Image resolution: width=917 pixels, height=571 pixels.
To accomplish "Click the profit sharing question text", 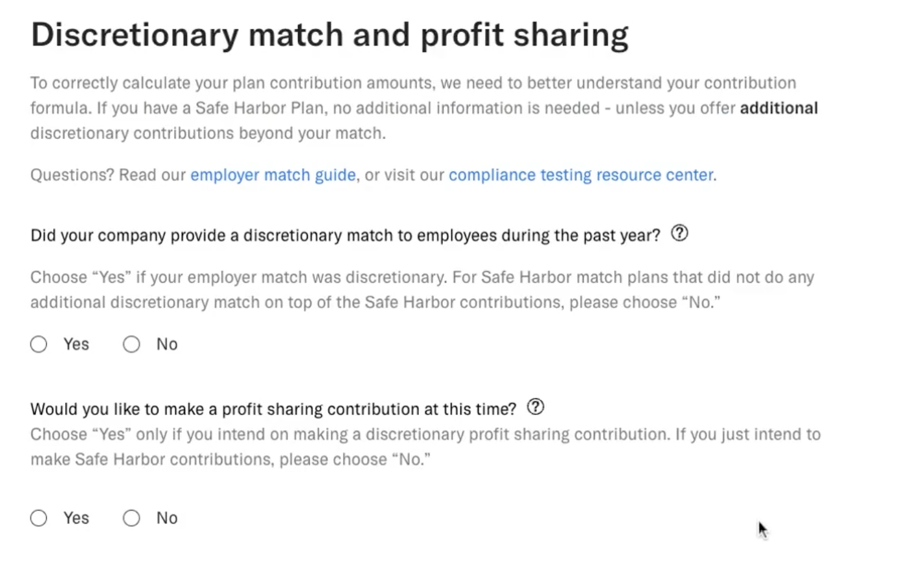I will click(x=273, y=409).
